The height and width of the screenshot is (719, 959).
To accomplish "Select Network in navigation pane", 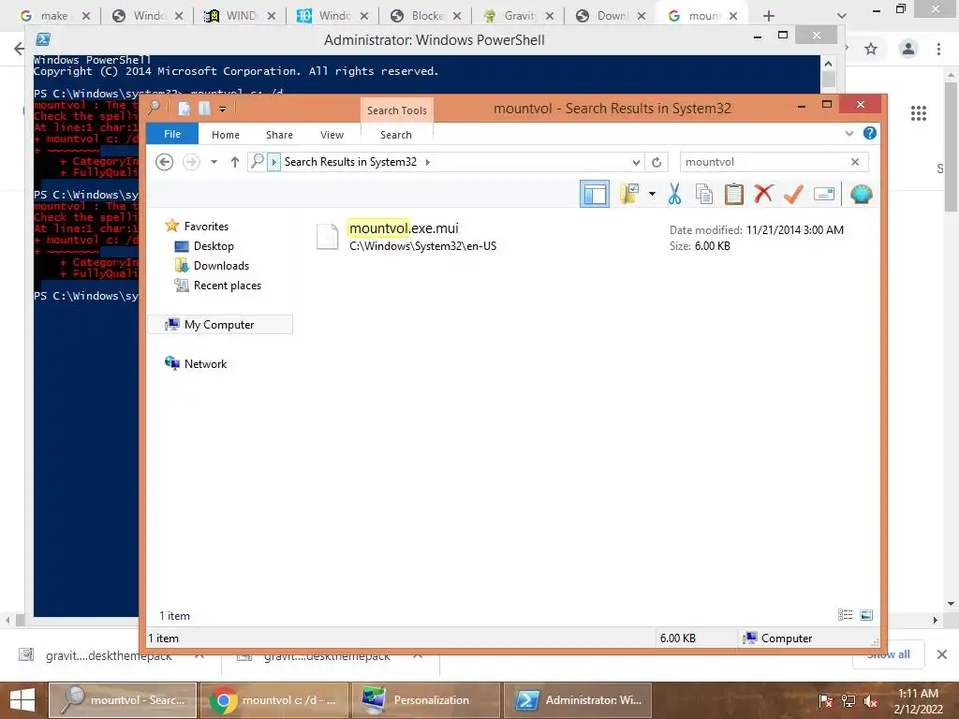I will pos(205,364).
